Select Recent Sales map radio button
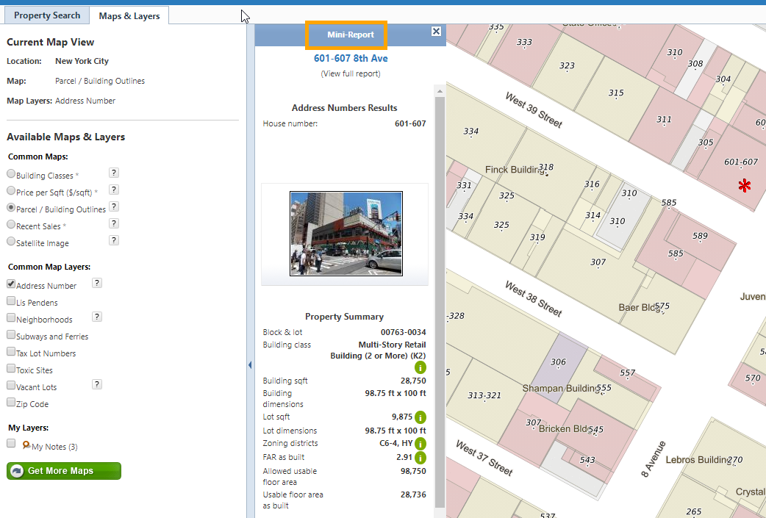Viewport: 766px width, 518px height. point(11,224)
